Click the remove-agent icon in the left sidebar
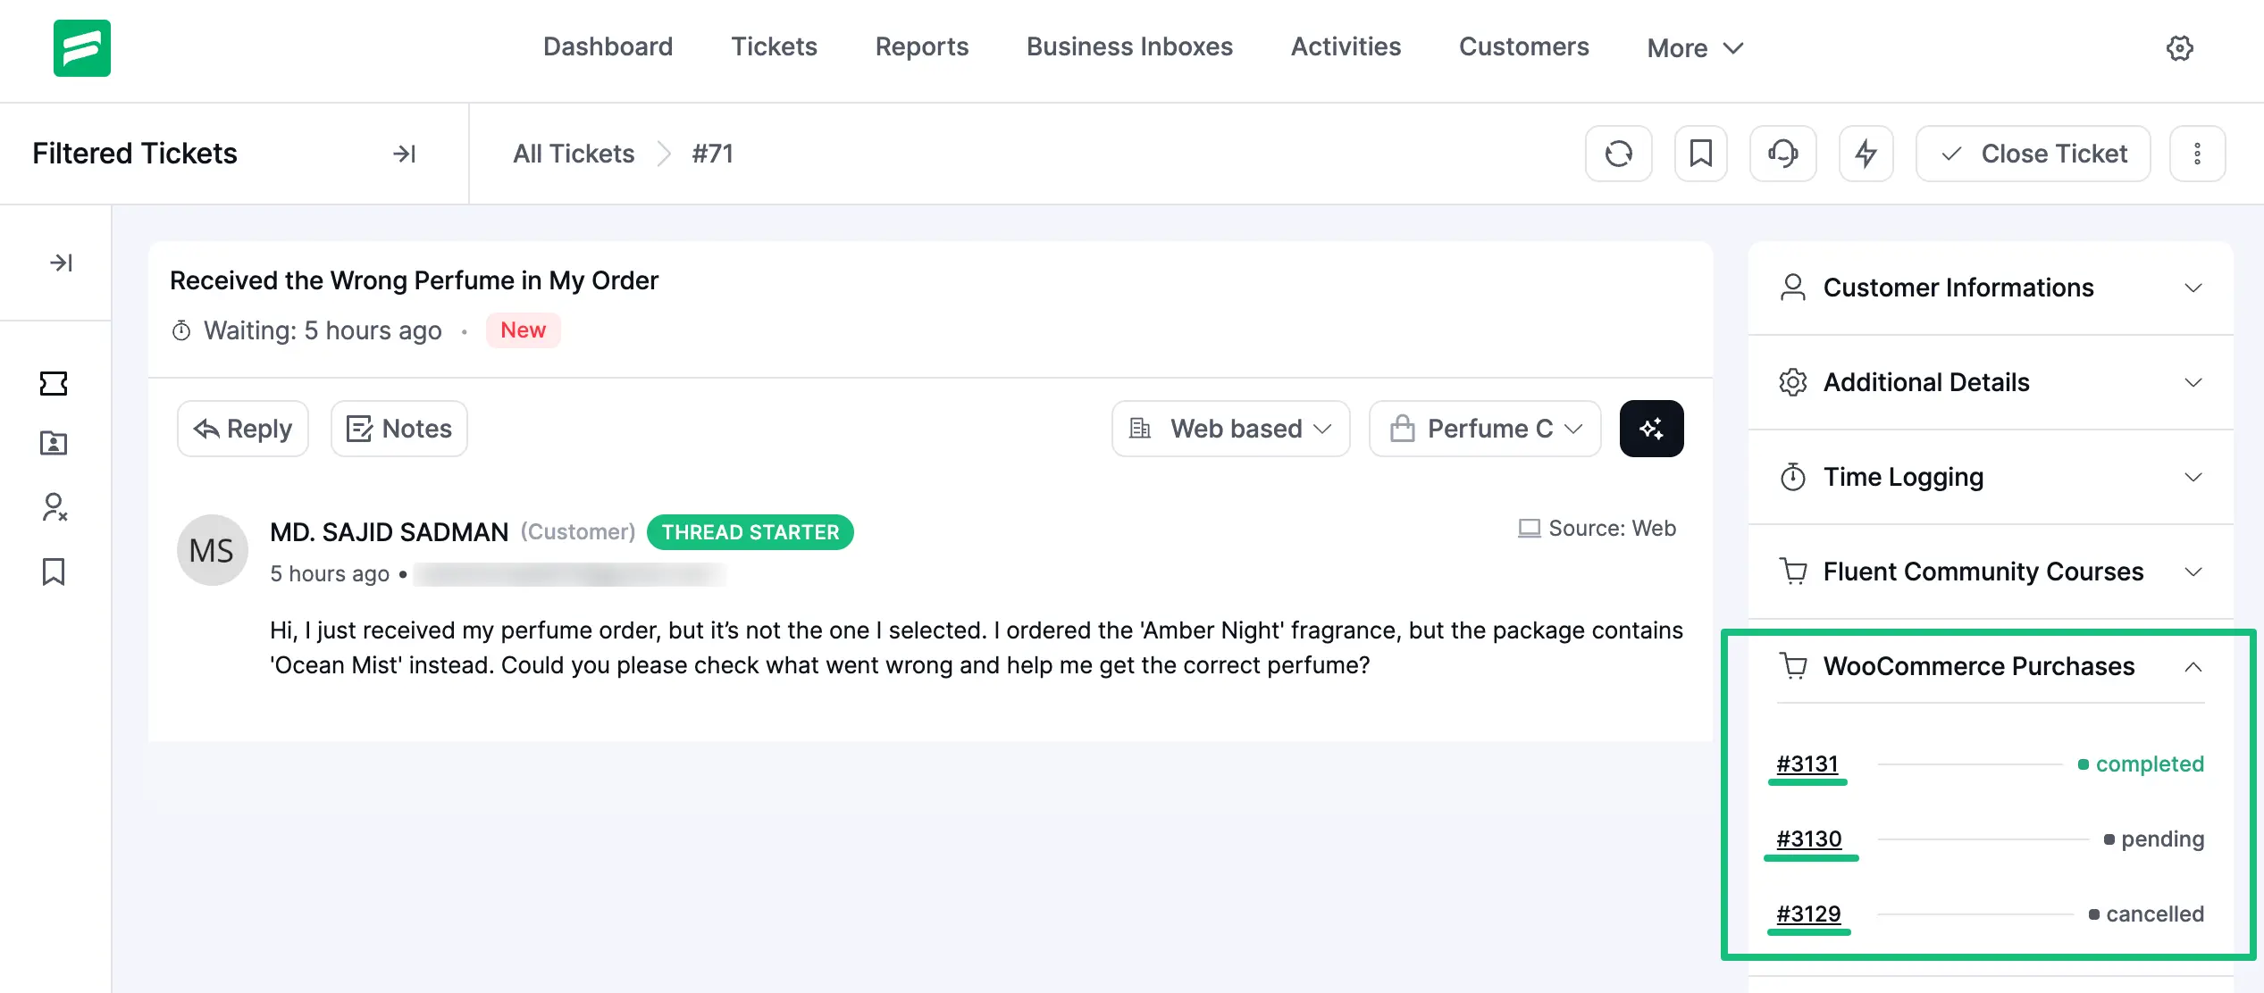The width and height of the screenshot is (2264, 993). tap(54, 508)
